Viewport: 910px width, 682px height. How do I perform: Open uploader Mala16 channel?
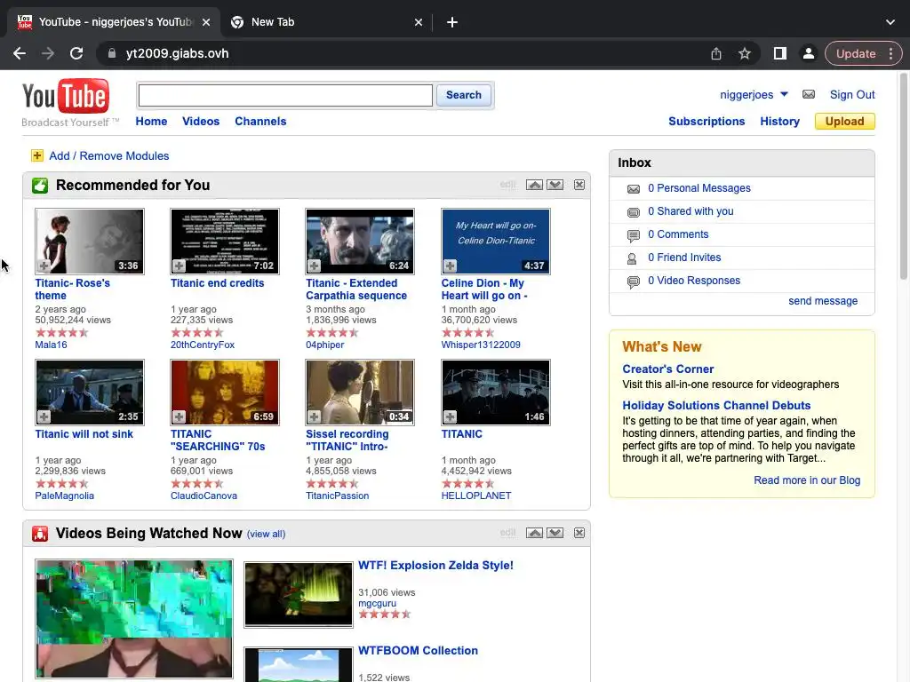coord(51,345)
